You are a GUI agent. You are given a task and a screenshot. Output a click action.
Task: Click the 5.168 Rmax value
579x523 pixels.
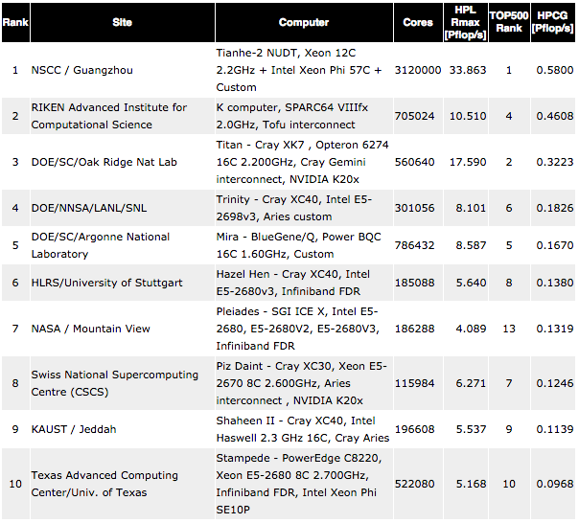click(x=471, y=484)
